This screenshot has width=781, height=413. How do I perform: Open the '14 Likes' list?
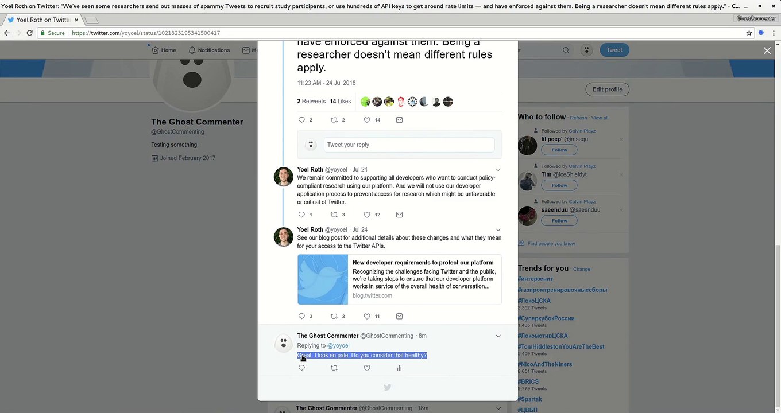[x=340, y=102]
